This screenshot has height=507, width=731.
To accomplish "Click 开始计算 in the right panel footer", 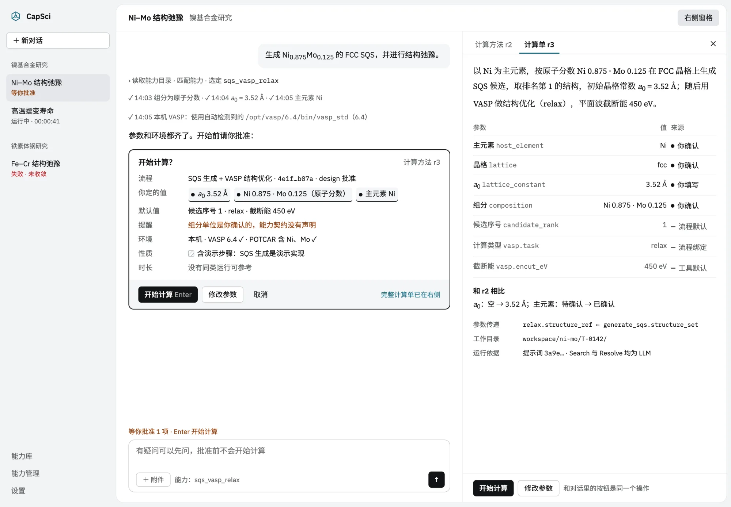I will [x=493, y=488].
